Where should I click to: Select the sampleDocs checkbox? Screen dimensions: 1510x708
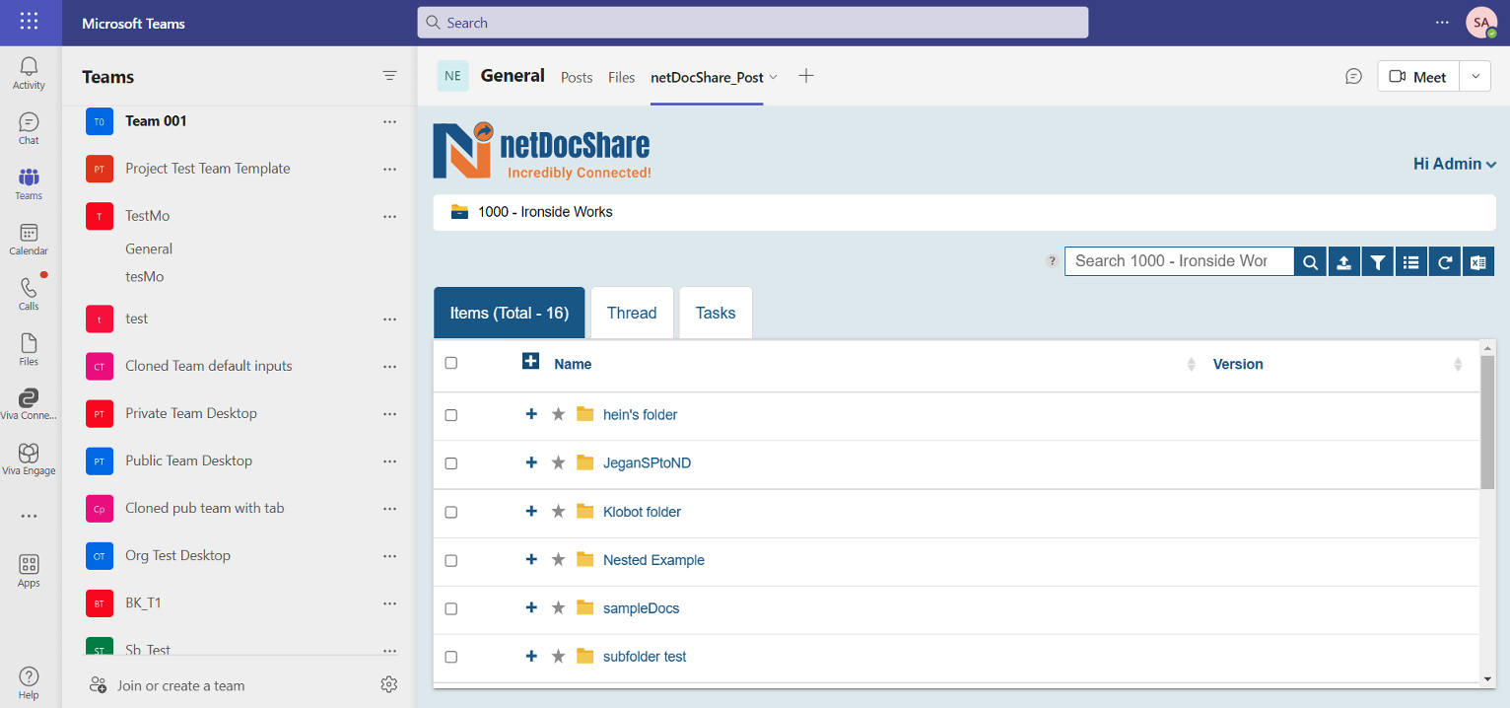pyautogui.click(x=451, y=608)
